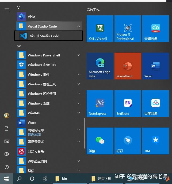Click the Windows Start button
The image size is (172, 184).
6,179
